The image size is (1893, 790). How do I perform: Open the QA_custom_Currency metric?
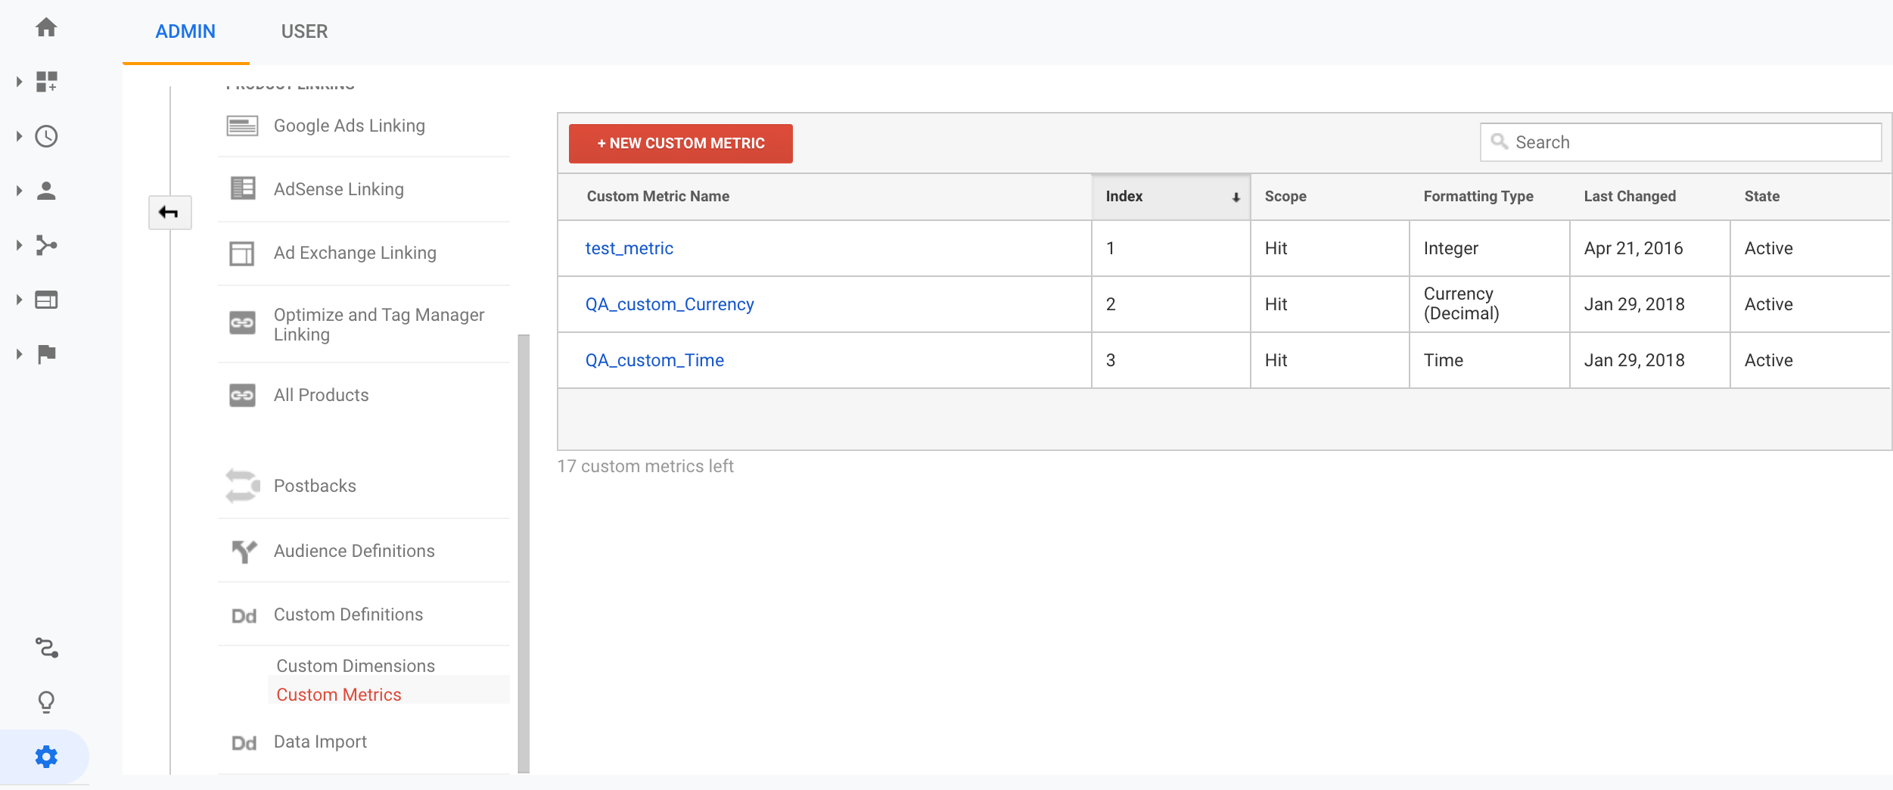[670, 303]
